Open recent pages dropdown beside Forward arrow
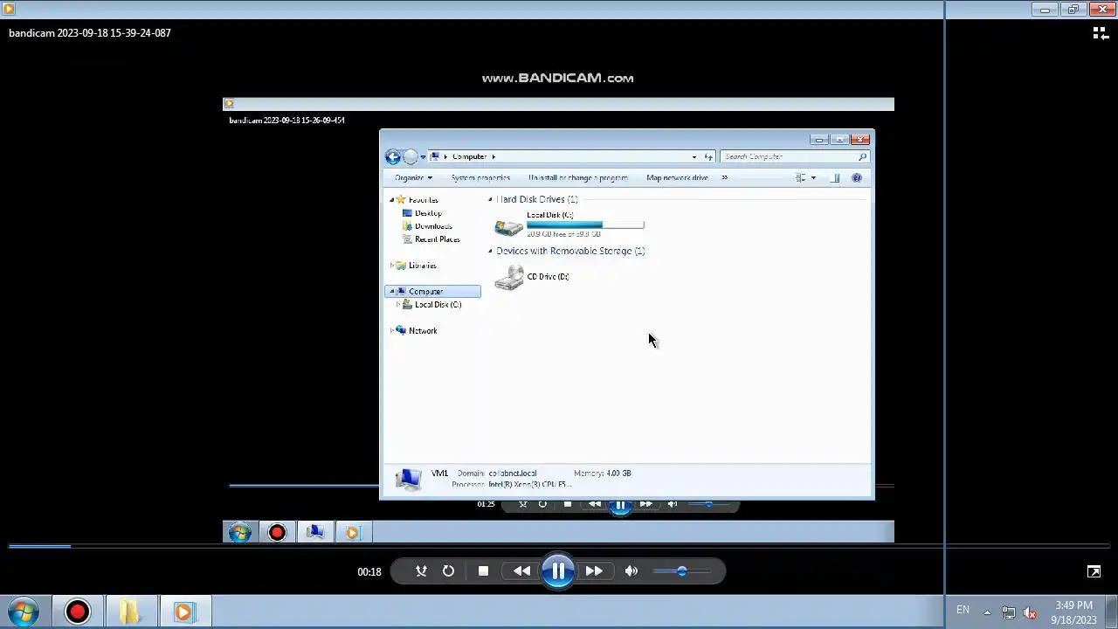The image size is (1118, 629). (423, 157)
